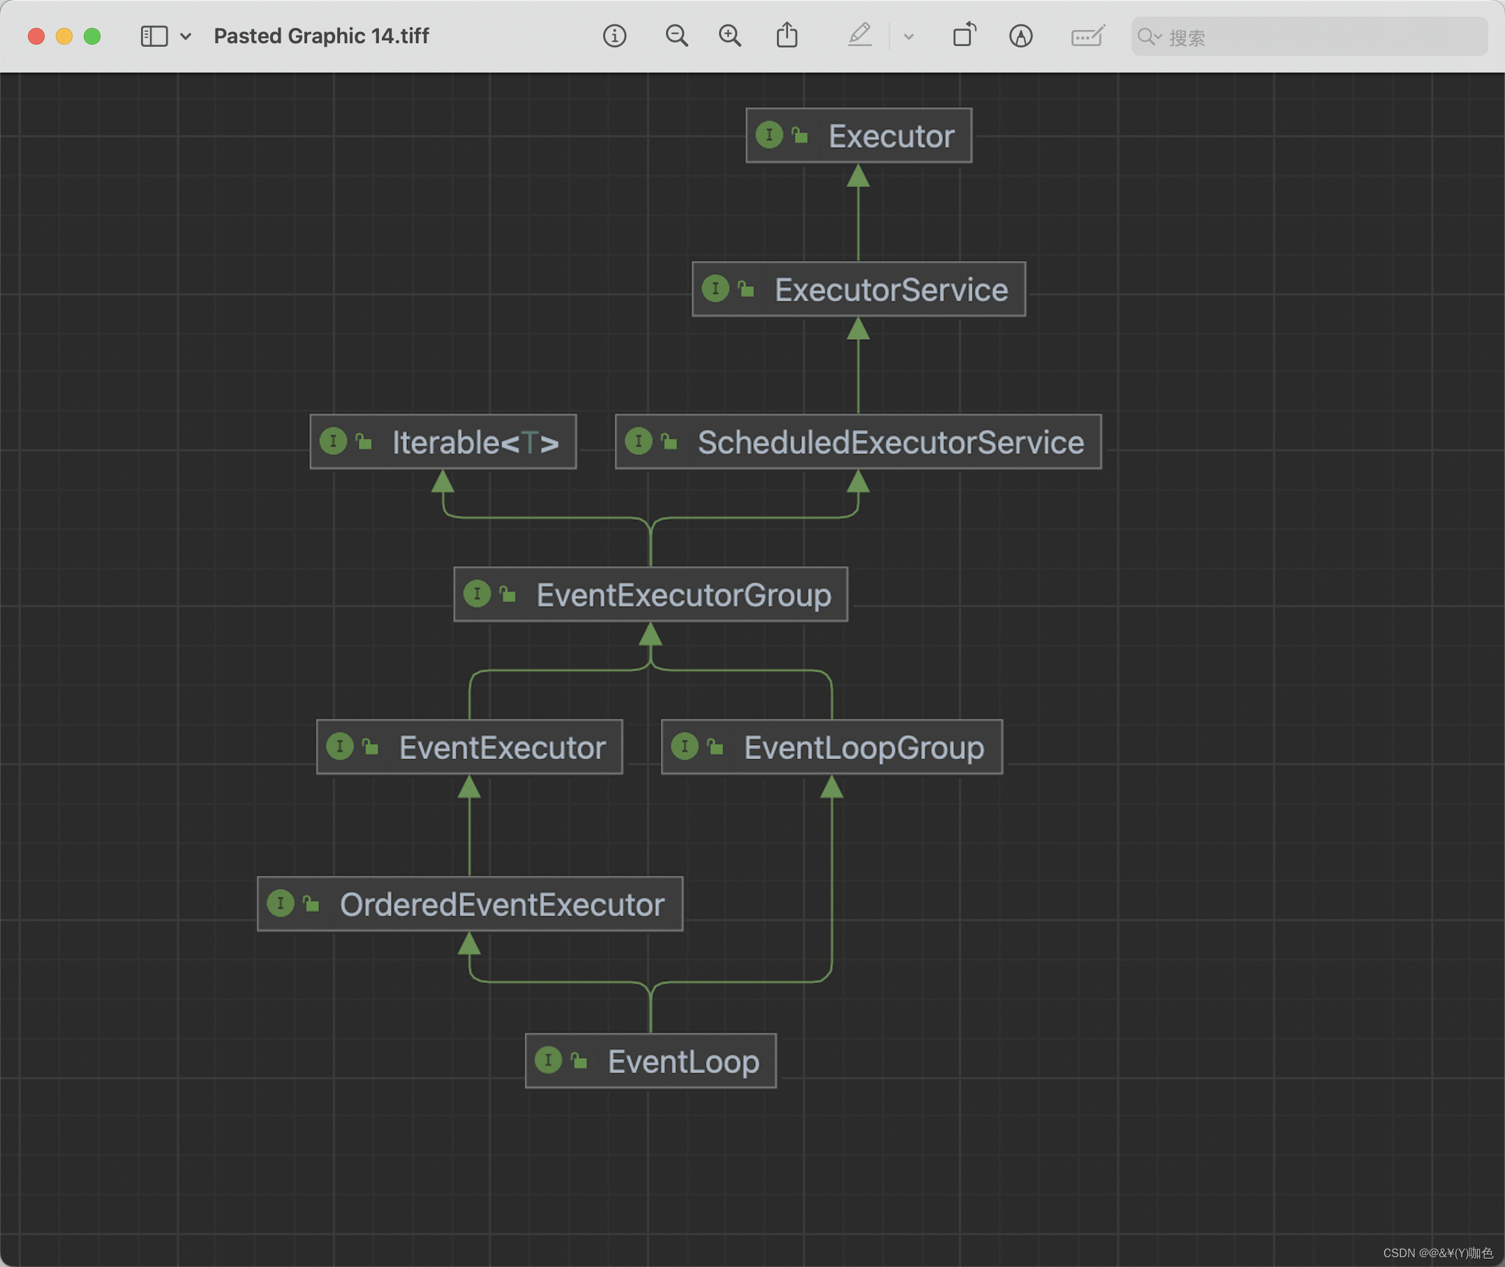Click the Pasted Graphic 14.tiff window title
This screenshot has height=1267, width=1505.
321,36
